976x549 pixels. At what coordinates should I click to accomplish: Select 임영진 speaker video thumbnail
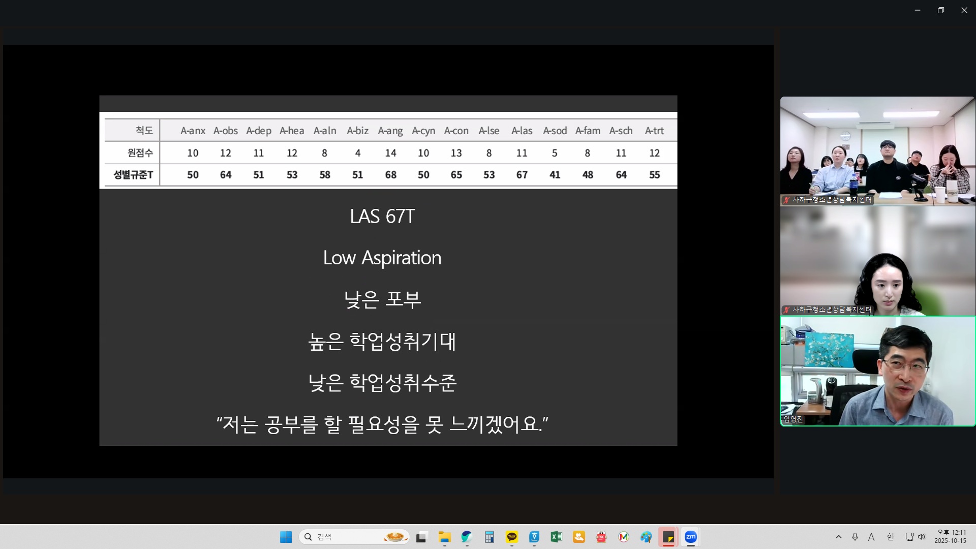[x=877, y=371]
